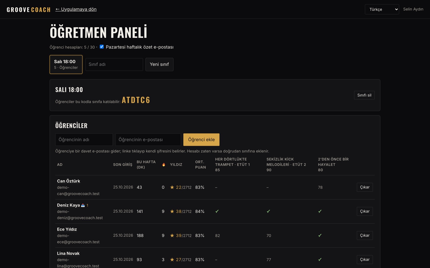The image size is (430, 268).
Task: Click the Öğrenci ekle button
Action: point(201,140)
